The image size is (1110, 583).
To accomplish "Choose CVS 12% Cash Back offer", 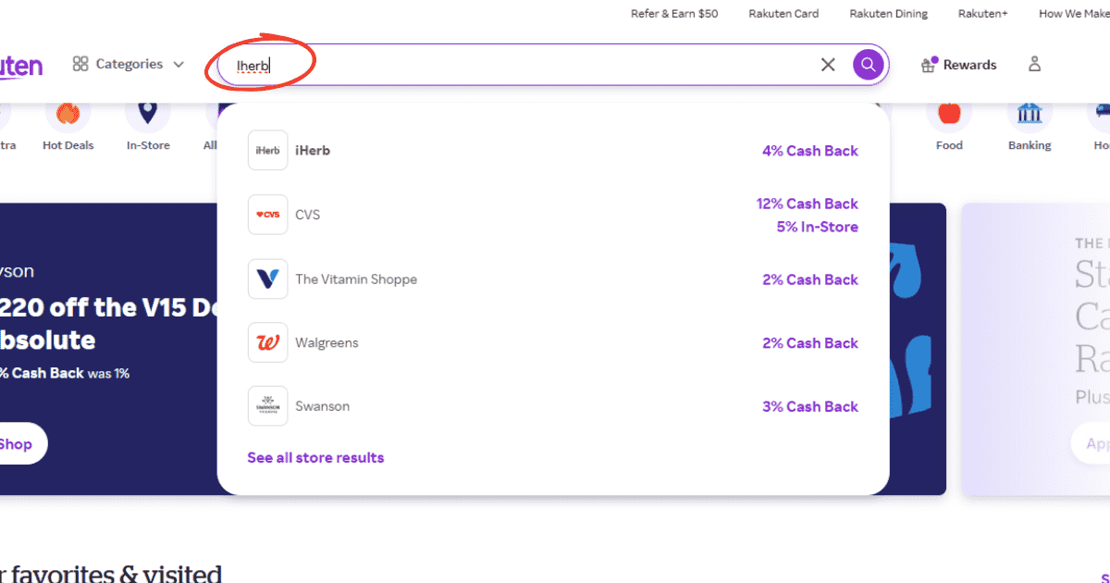I will (x=808, y=204).
